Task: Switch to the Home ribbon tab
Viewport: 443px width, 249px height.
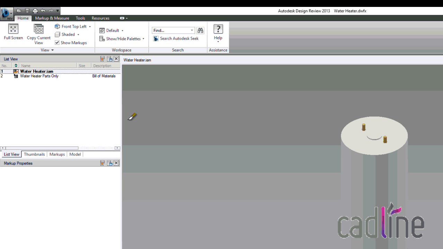Action: [x=23, y=18]
